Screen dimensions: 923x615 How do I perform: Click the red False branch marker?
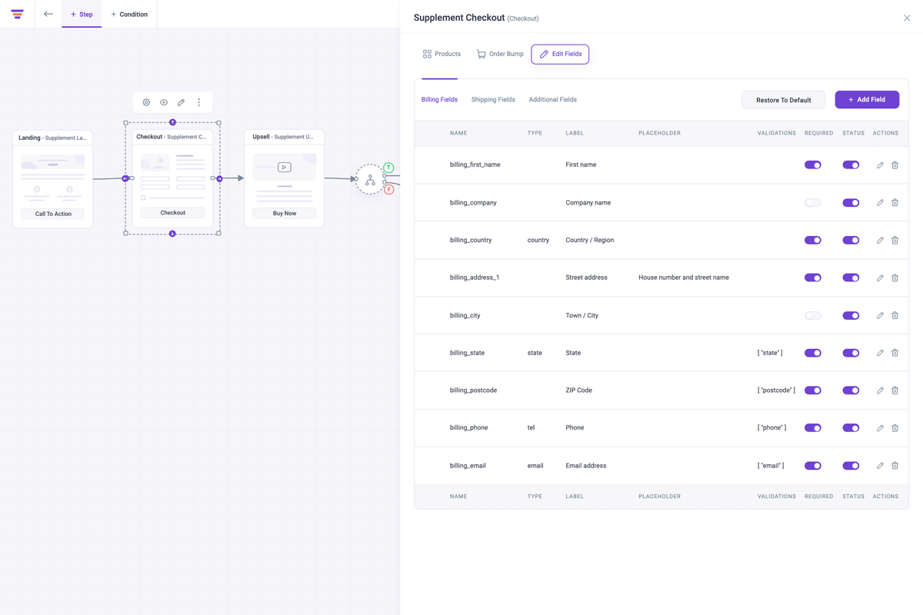[x=389, y=189]
